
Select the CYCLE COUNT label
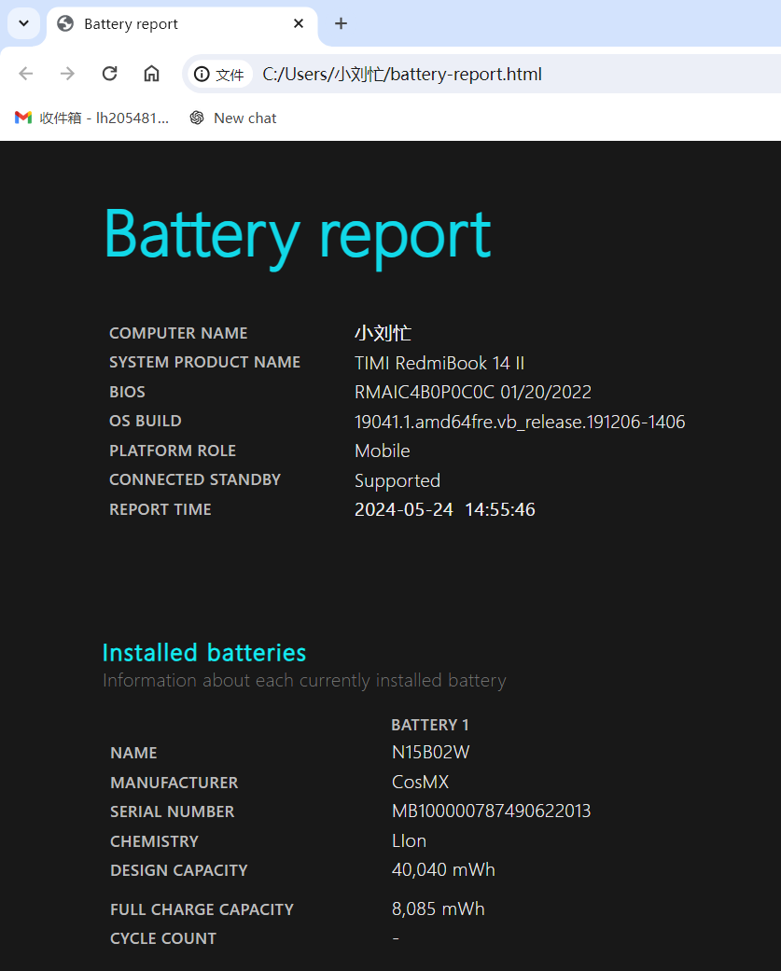click(163, 938)
